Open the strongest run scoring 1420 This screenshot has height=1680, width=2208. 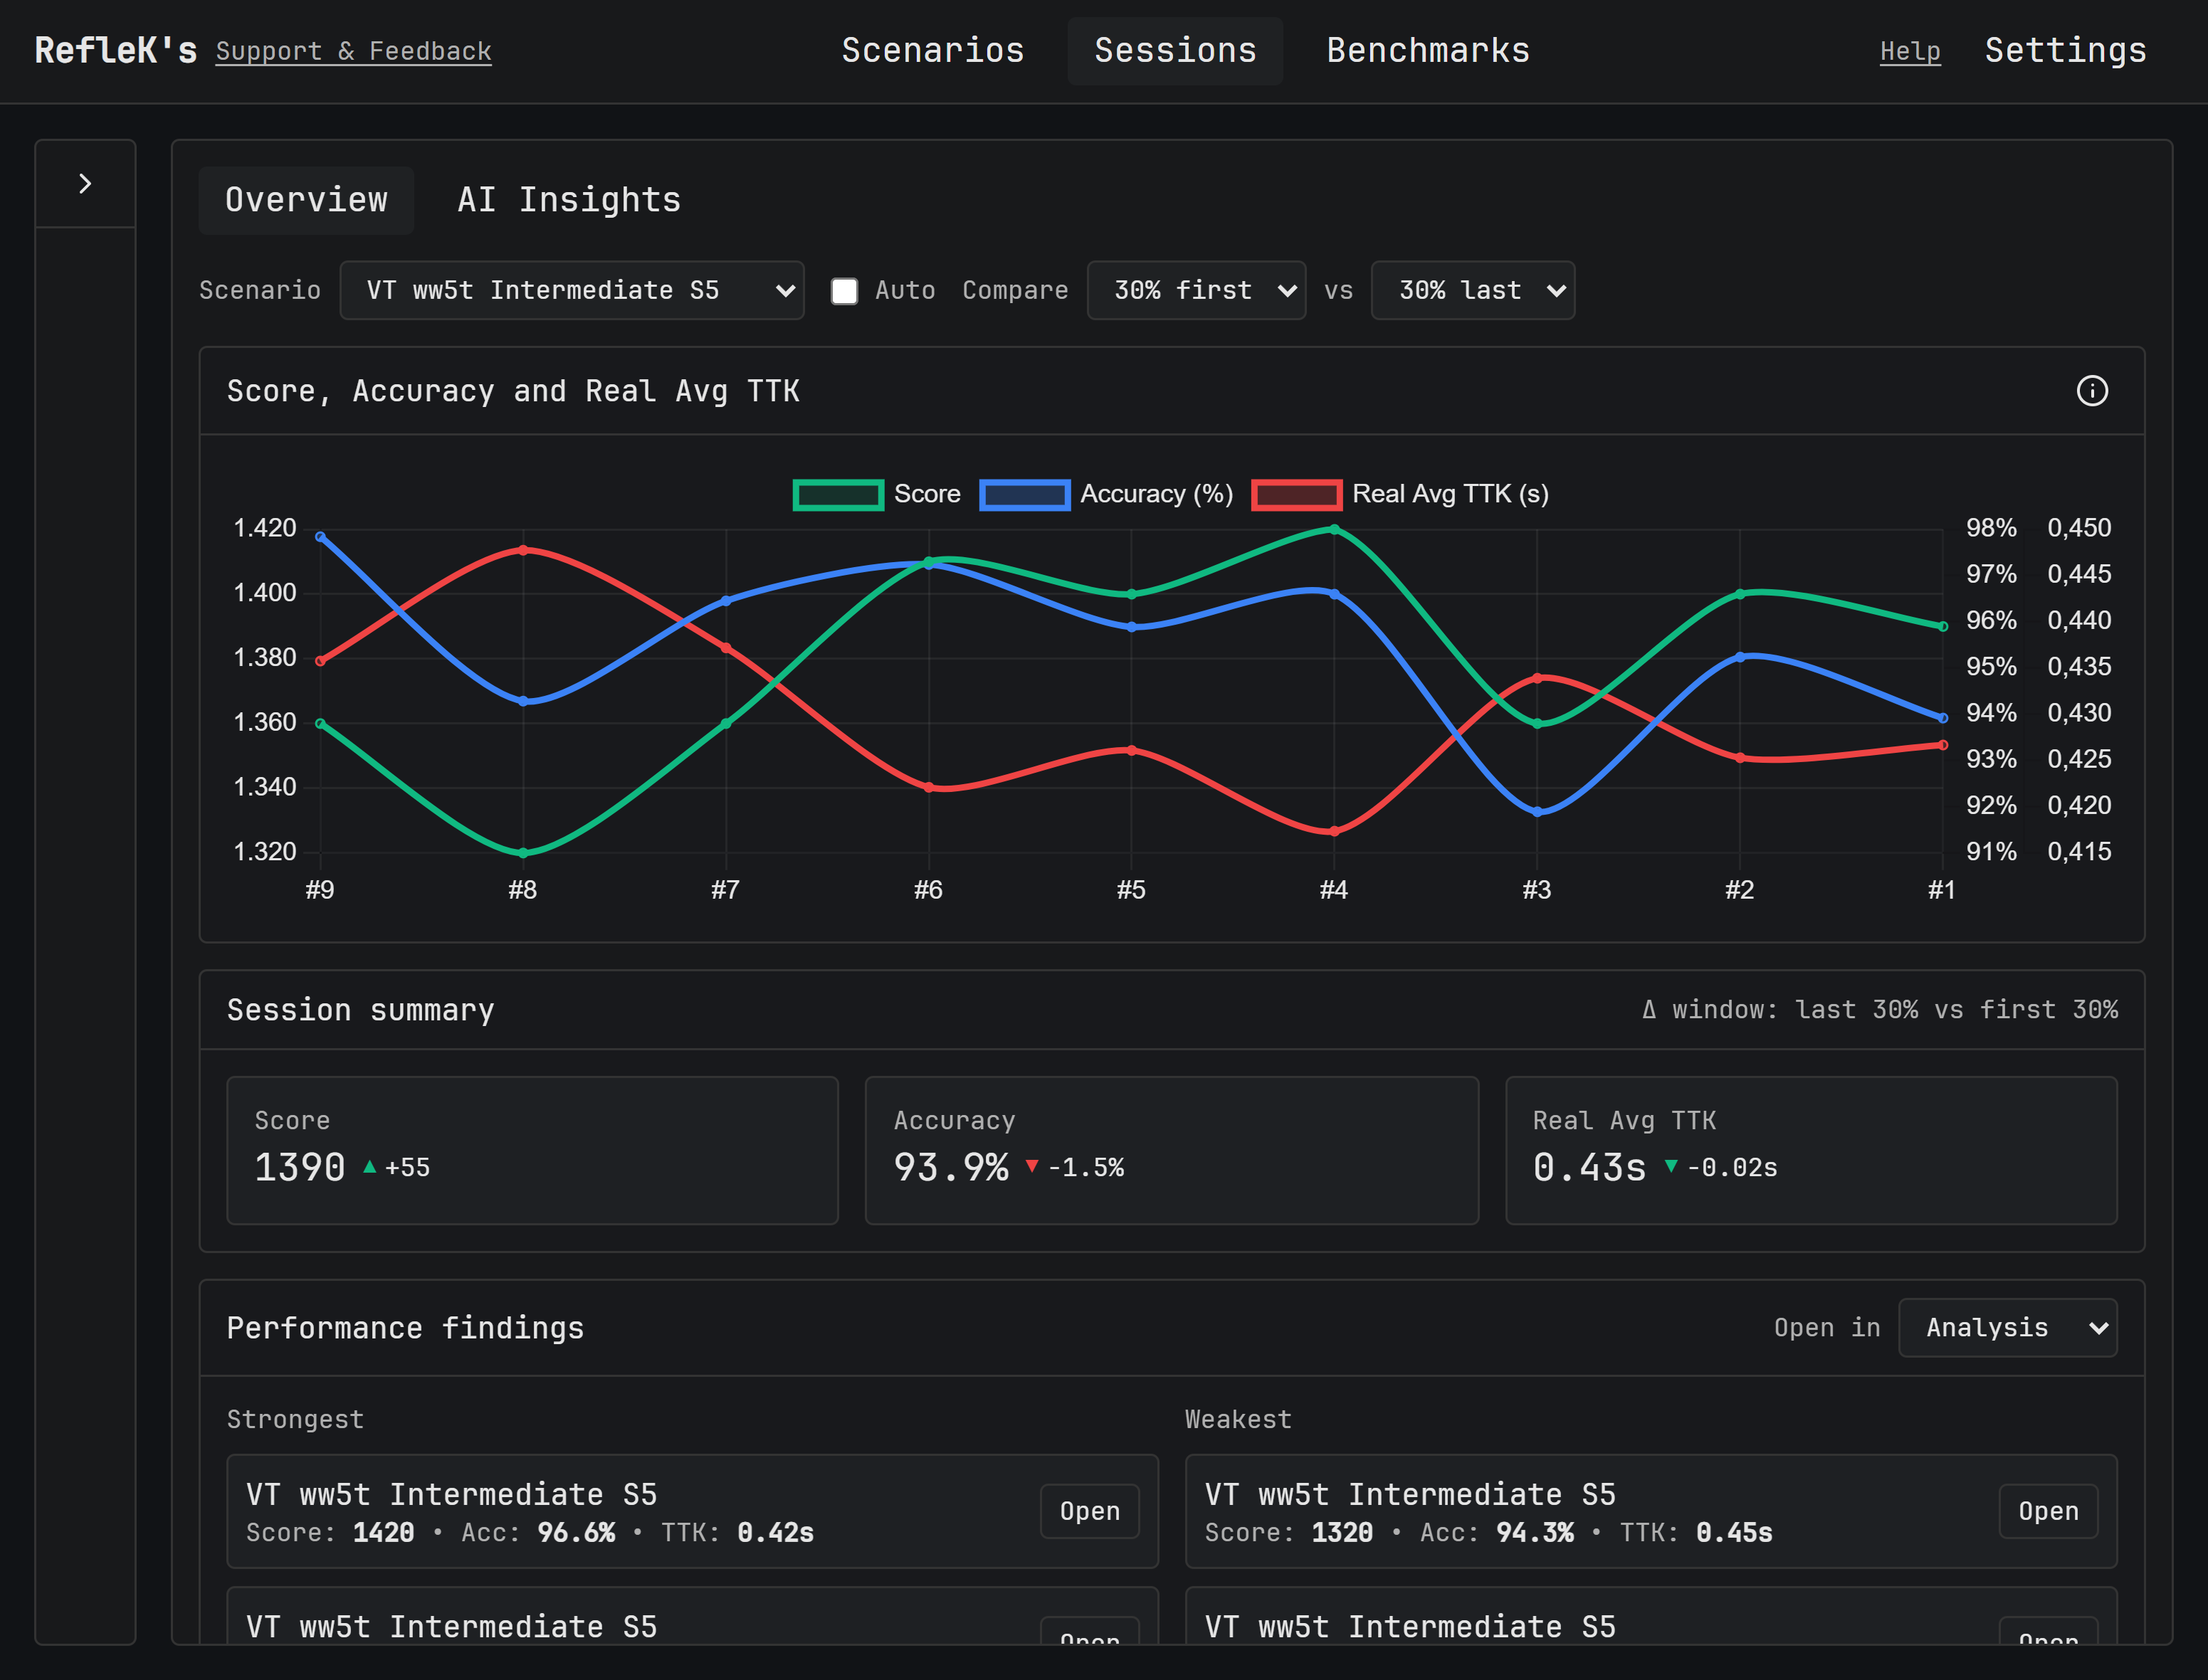point(1088,1511)
